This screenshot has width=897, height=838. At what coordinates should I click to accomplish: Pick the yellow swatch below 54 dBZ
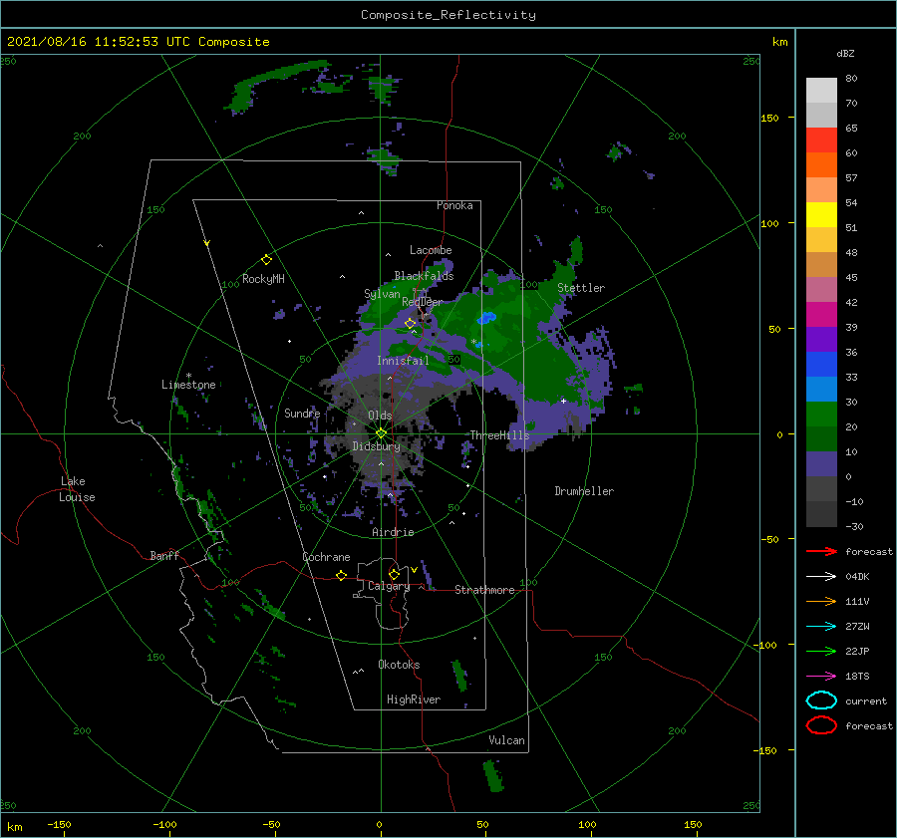pyautogui.click(x=821, y=214)
